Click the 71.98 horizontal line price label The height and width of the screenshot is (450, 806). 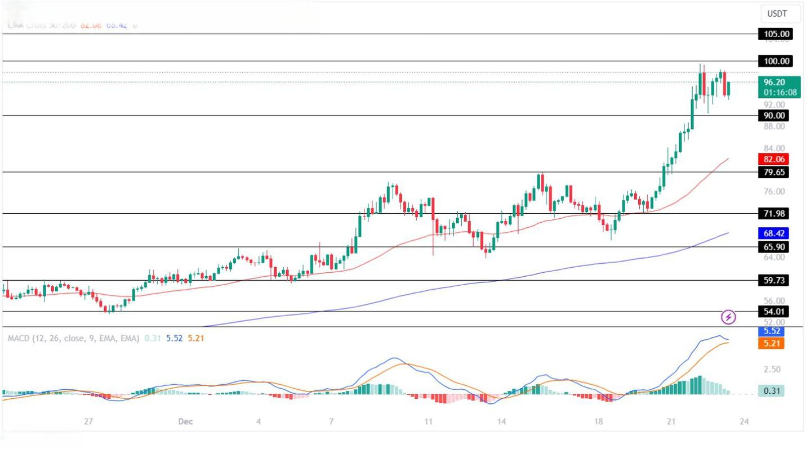(774, 213)
